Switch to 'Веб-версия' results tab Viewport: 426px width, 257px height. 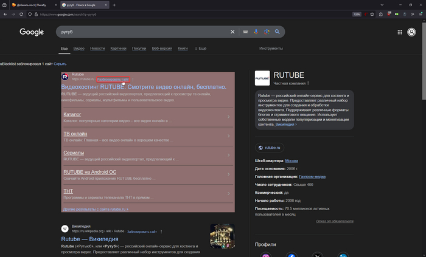[162, 49]
